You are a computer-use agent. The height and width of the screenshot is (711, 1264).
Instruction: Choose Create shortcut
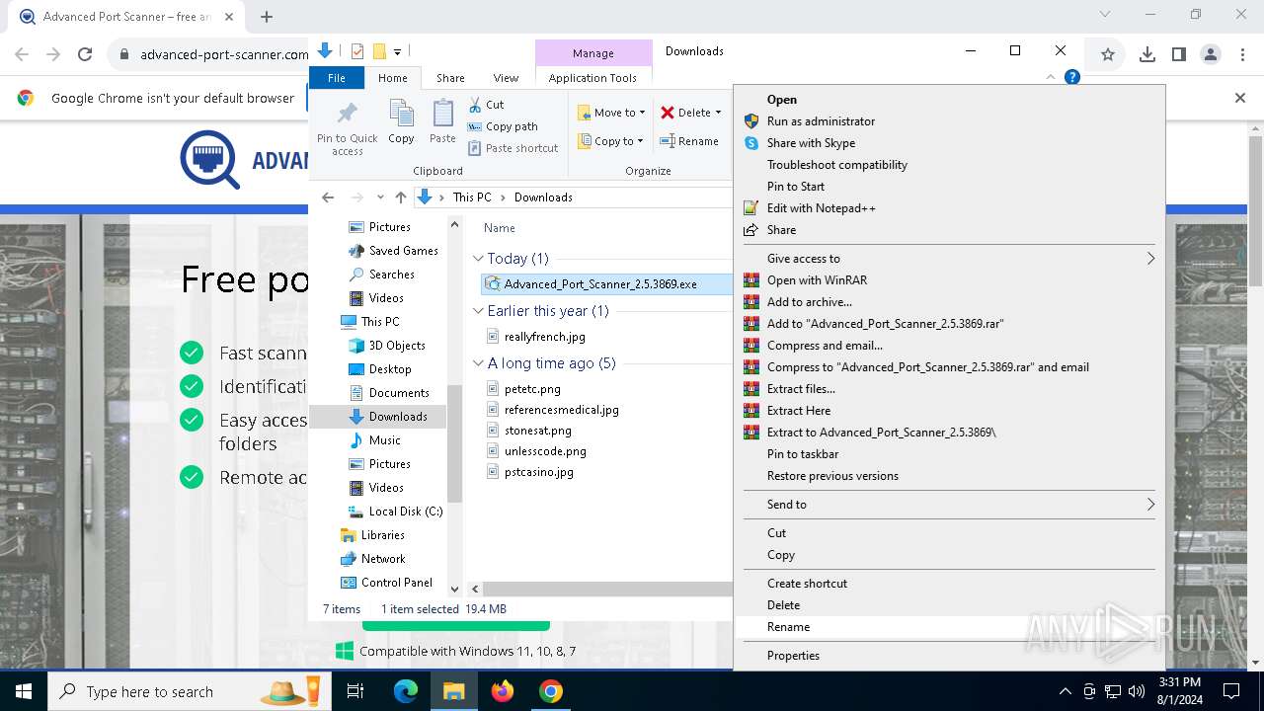coord(949,584)
